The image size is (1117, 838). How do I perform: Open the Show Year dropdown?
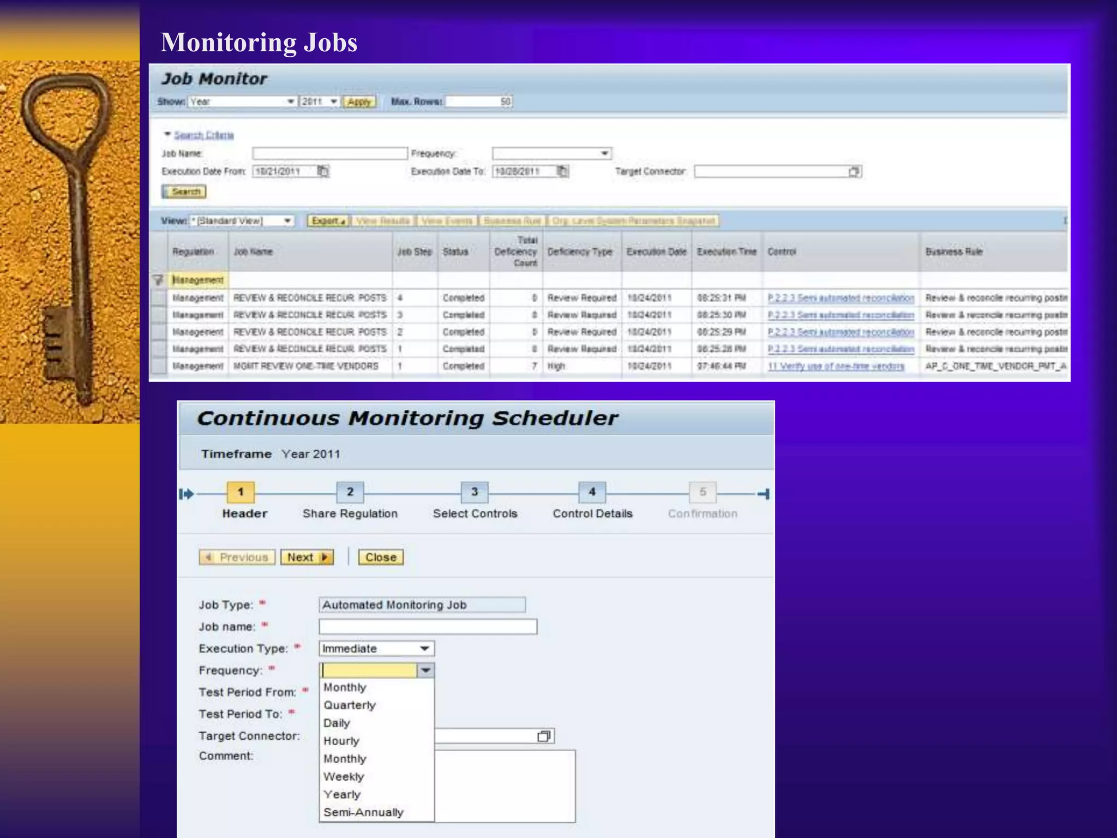tap(291, 101)
